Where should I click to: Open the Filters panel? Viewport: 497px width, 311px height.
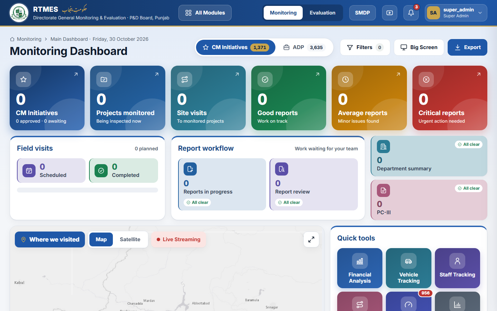[x=365, y=47]
